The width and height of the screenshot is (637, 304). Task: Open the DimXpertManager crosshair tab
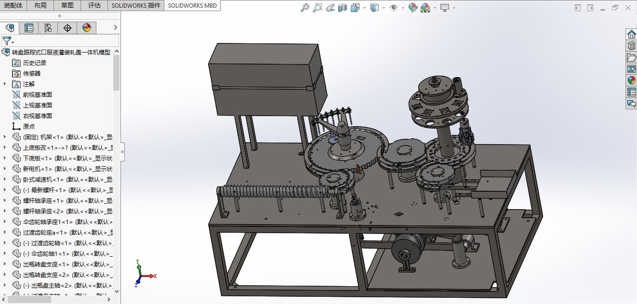[67, 28]
